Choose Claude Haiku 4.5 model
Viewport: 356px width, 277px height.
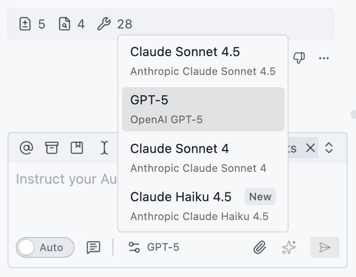203,206
